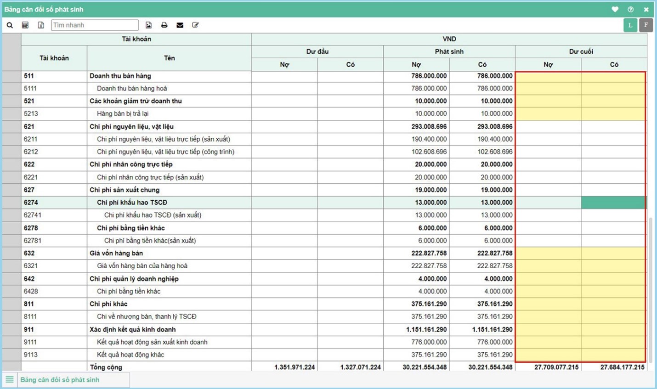The height and width of the screenshot is (389, 657).
Task: Export report to Excel file icon
Action: (x=41, y=25)
